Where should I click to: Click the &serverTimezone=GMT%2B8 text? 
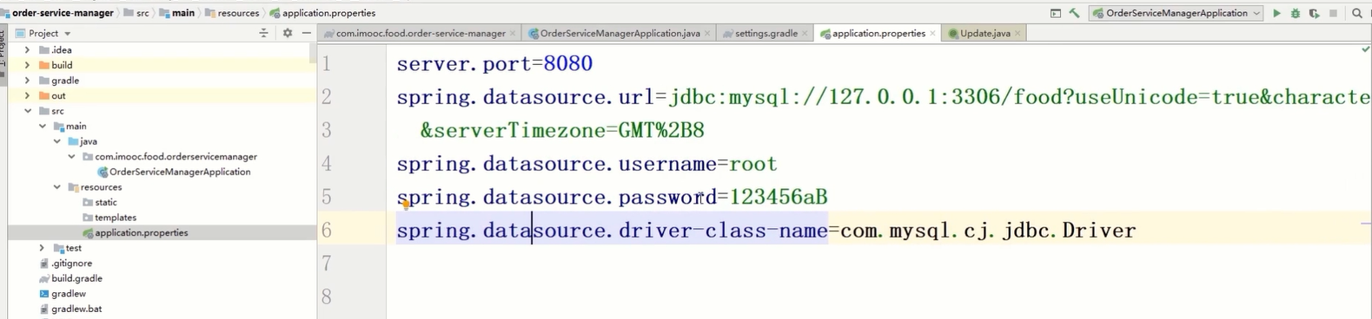coord(562,131)
